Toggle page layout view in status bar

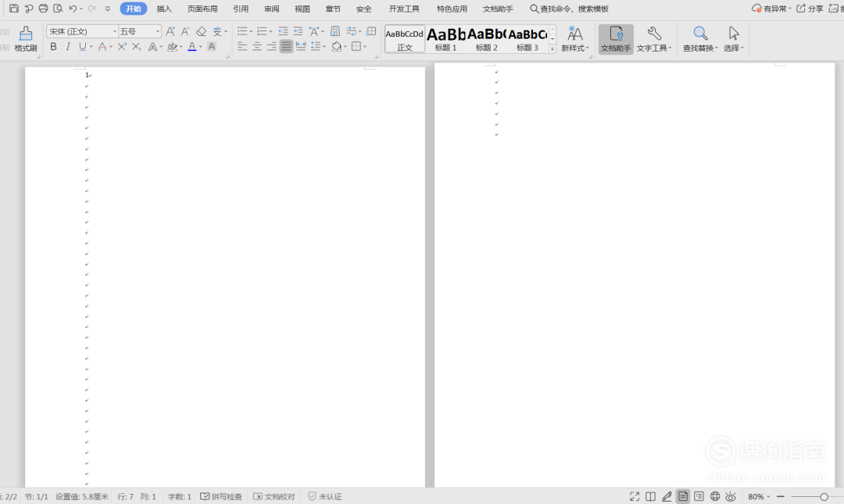(x=682, y=496)
